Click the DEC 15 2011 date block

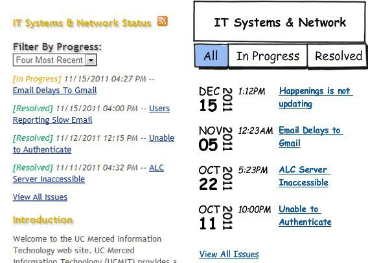click(x=216, y=99)
